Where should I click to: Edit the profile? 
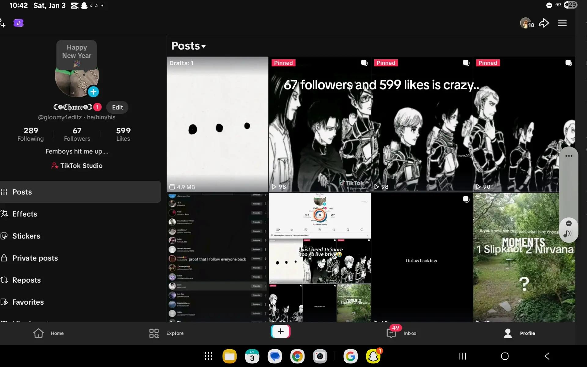click(117, 107)
